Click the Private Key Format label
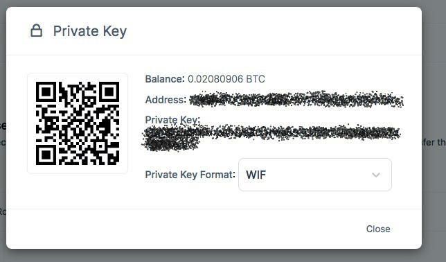This screenshot has width=446, height=262. pyautogui.click(x=190, y=175)
